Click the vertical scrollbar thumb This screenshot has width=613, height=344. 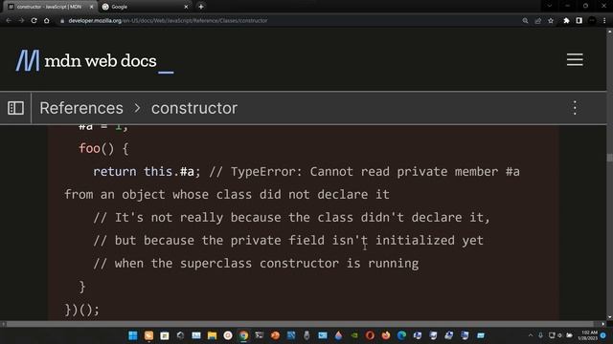coord(609,158)
